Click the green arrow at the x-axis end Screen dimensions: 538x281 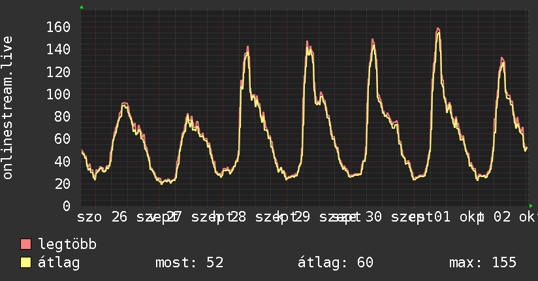[531, 206]
